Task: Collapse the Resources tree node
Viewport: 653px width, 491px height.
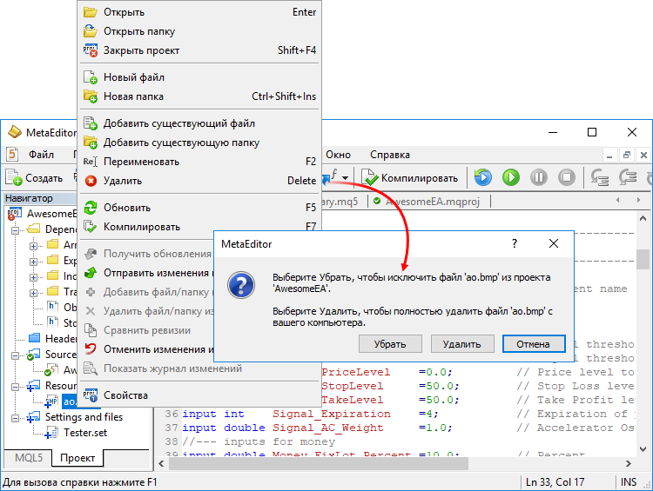Action: click(16, 387)
